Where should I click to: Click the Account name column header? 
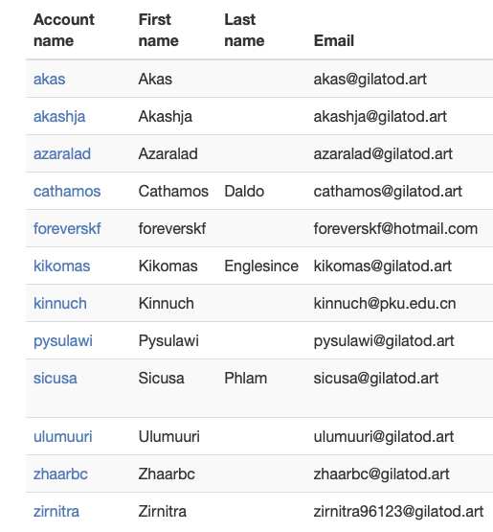coord(64,31)
